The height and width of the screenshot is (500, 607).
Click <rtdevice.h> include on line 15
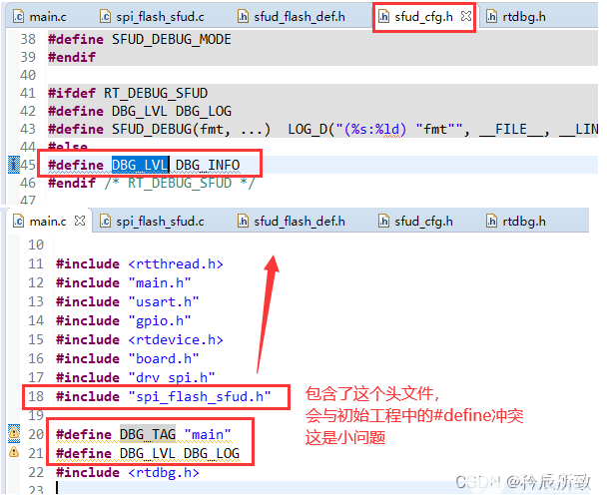pos(176,339)
